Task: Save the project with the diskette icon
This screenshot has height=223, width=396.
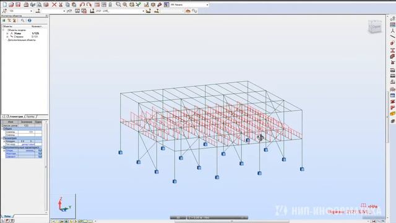Action: pos(18,4)
